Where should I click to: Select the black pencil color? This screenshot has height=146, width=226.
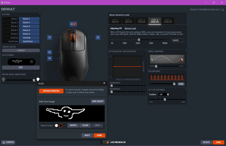(x=60, y=125)
